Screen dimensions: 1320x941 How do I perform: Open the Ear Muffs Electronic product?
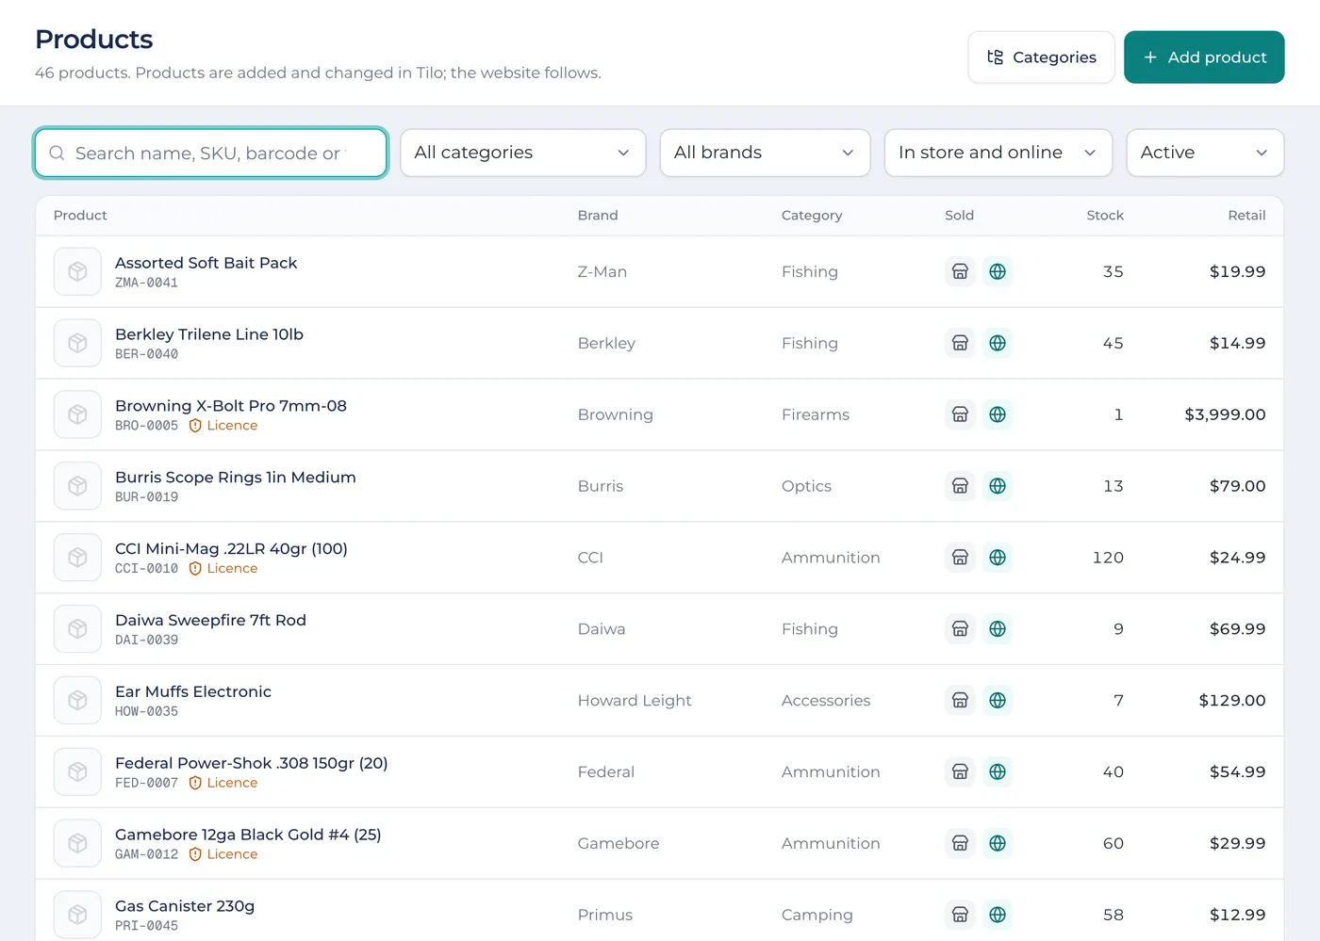point(193,691)
